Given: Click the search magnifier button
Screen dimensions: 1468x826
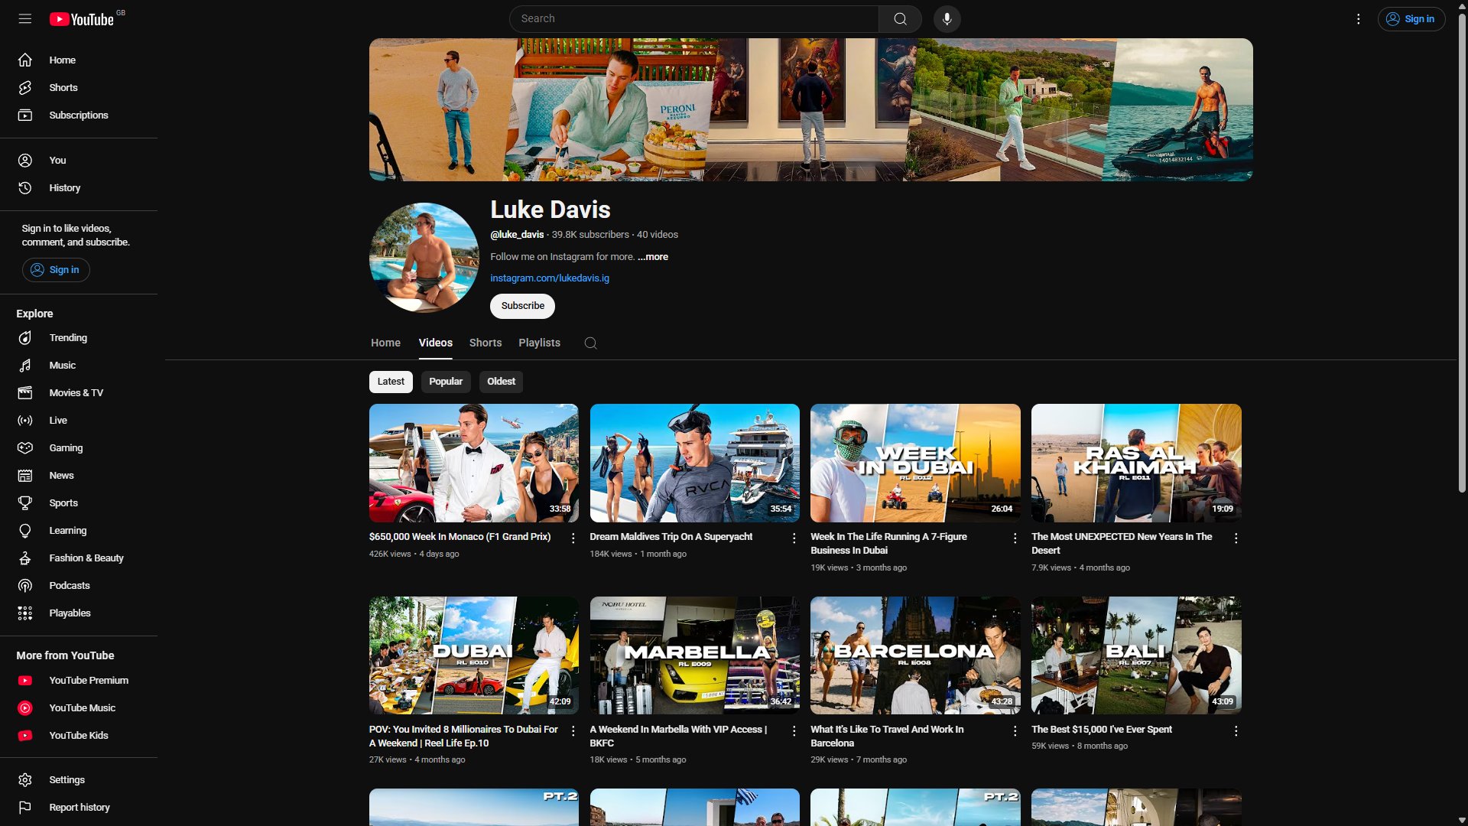Looking at the screenshot, I should tap(900, 19).
